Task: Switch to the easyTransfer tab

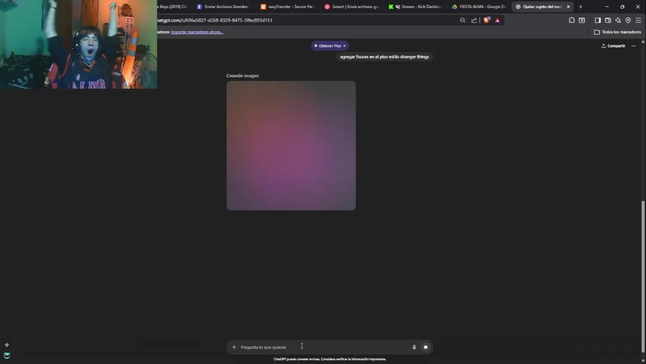Action: (x=288, y=7)
